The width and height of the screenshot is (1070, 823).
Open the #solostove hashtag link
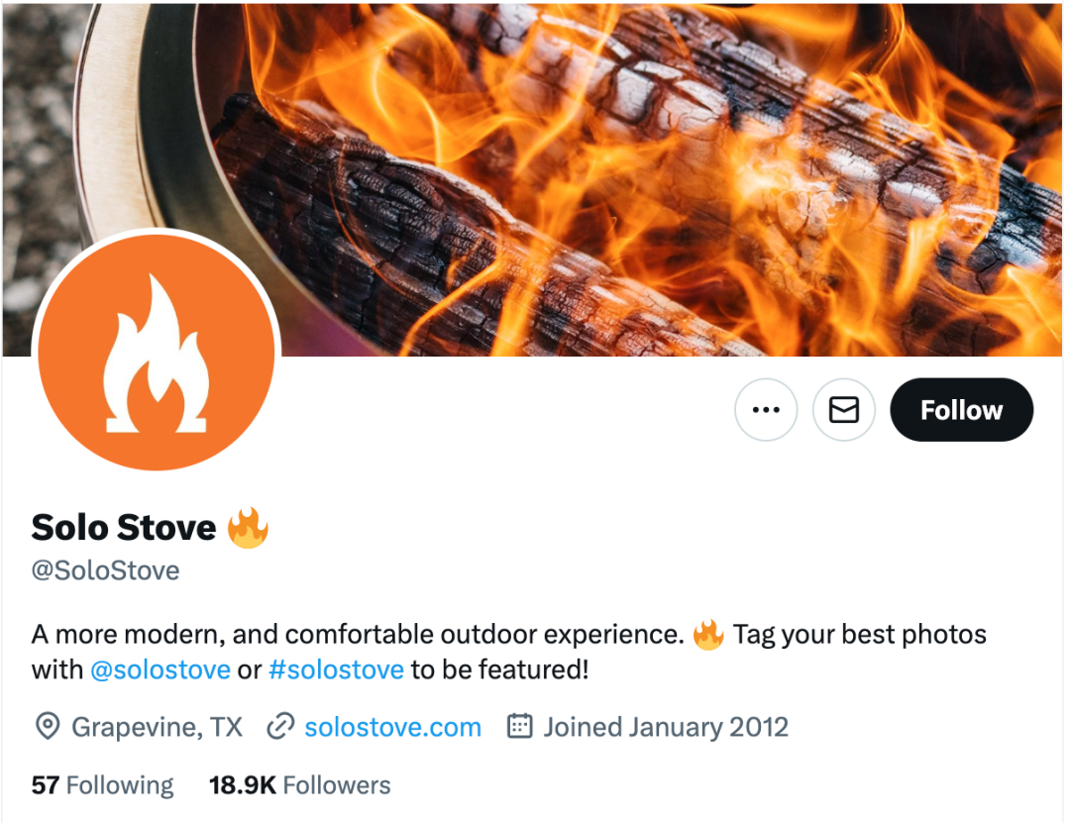337,670
